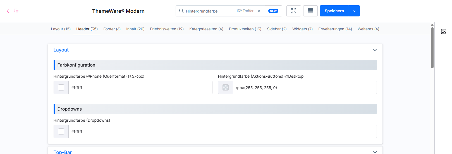Viewport: 452px width, 154px height.
Task: Open the theme structure list icon
Action: (x=16, y=11)
